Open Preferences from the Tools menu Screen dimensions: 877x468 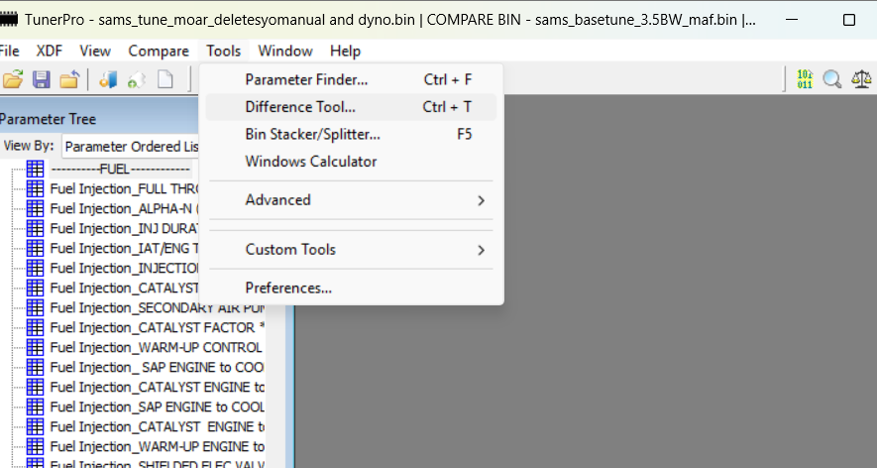pos(288,288)
